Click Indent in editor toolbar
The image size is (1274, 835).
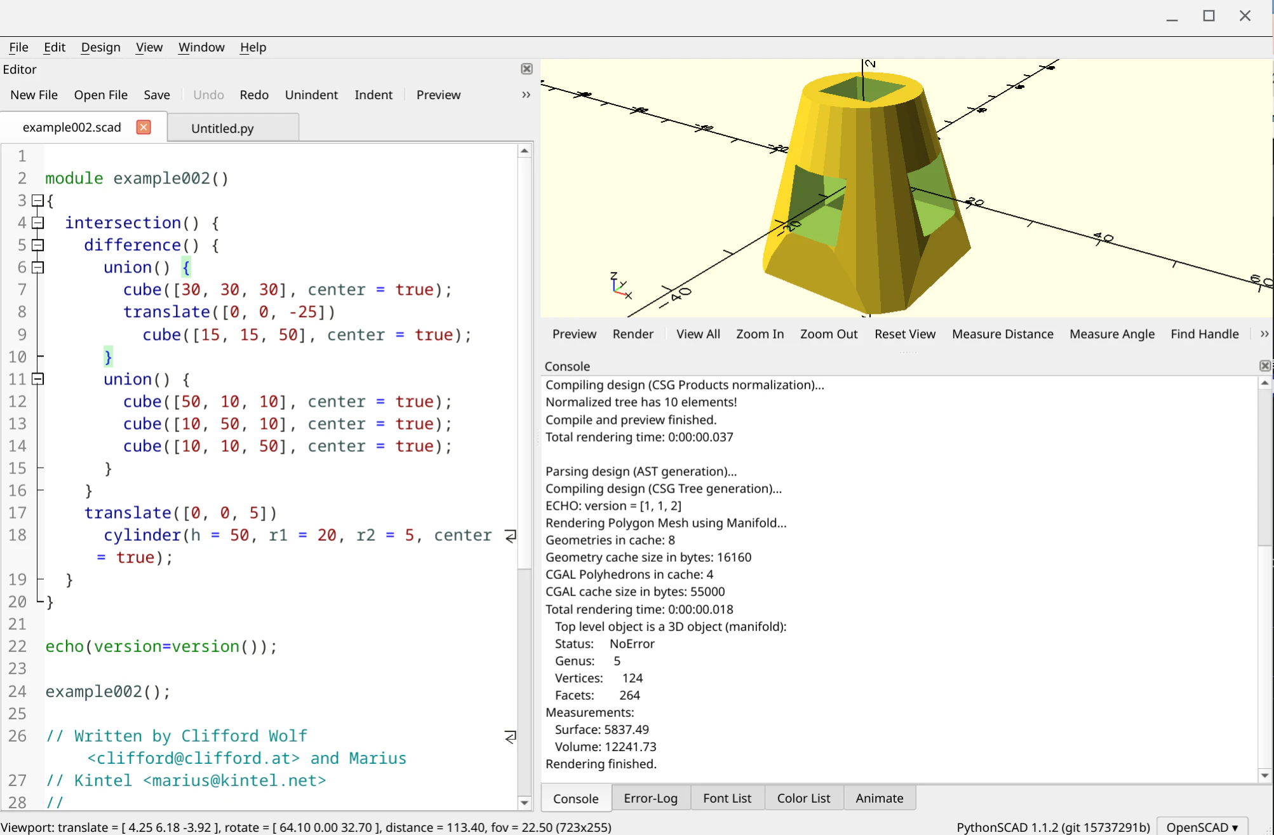coord(373,95)
